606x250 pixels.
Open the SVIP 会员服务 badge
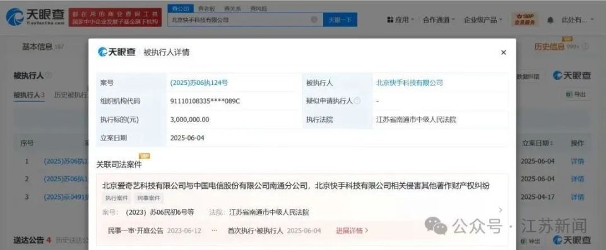[x=525, y=20]
